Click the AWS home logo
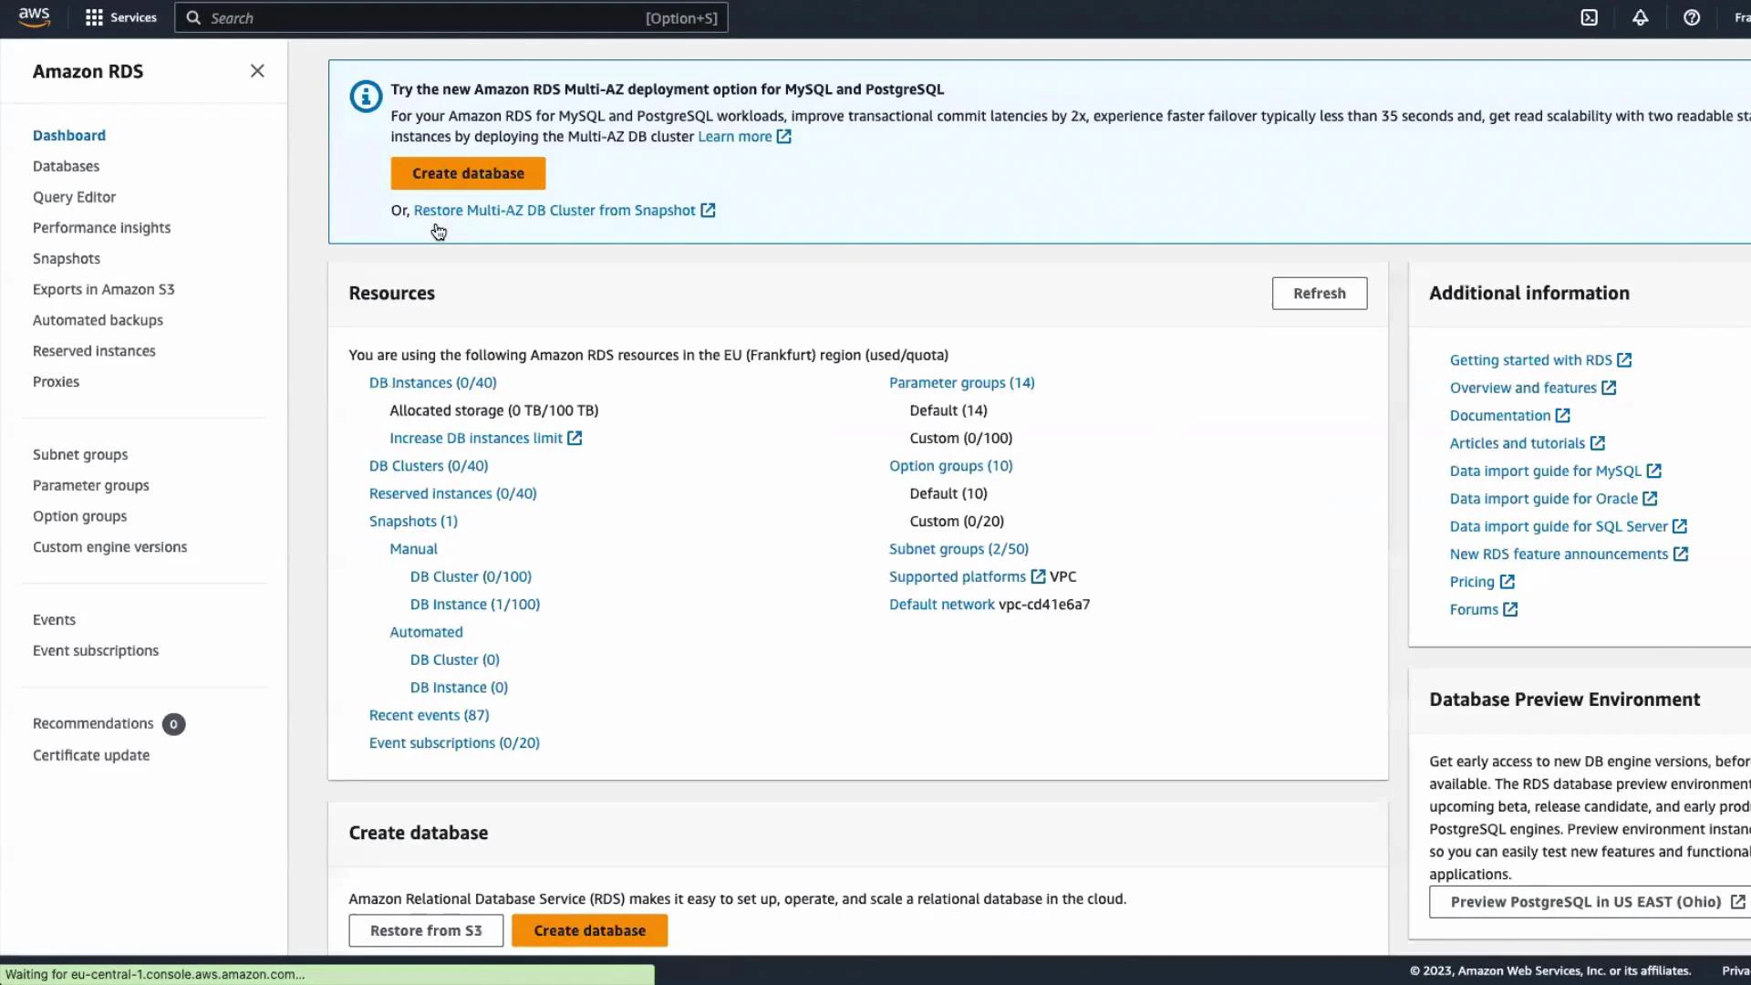This screenshot has width=1751, height=985. tap(34, 17)
